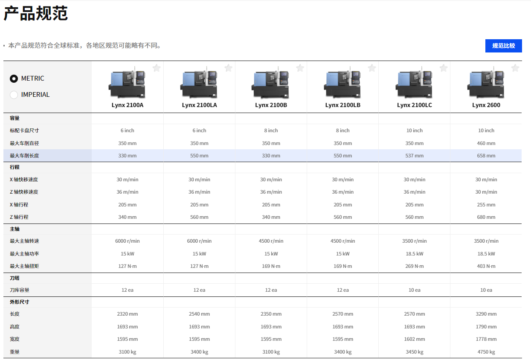
Task: Click the X 轴快移速度 row label
Action: (24, 180)
